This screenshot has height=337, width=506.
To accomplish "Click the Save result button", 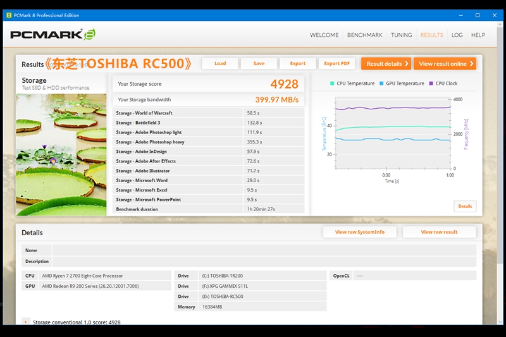I will (x=259, y=63).
